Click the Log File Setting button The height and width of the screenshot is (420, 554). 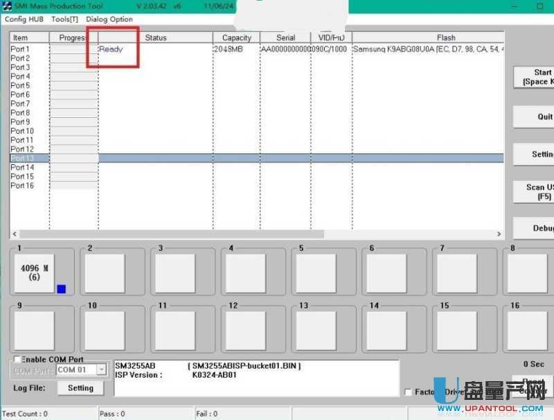80,388
